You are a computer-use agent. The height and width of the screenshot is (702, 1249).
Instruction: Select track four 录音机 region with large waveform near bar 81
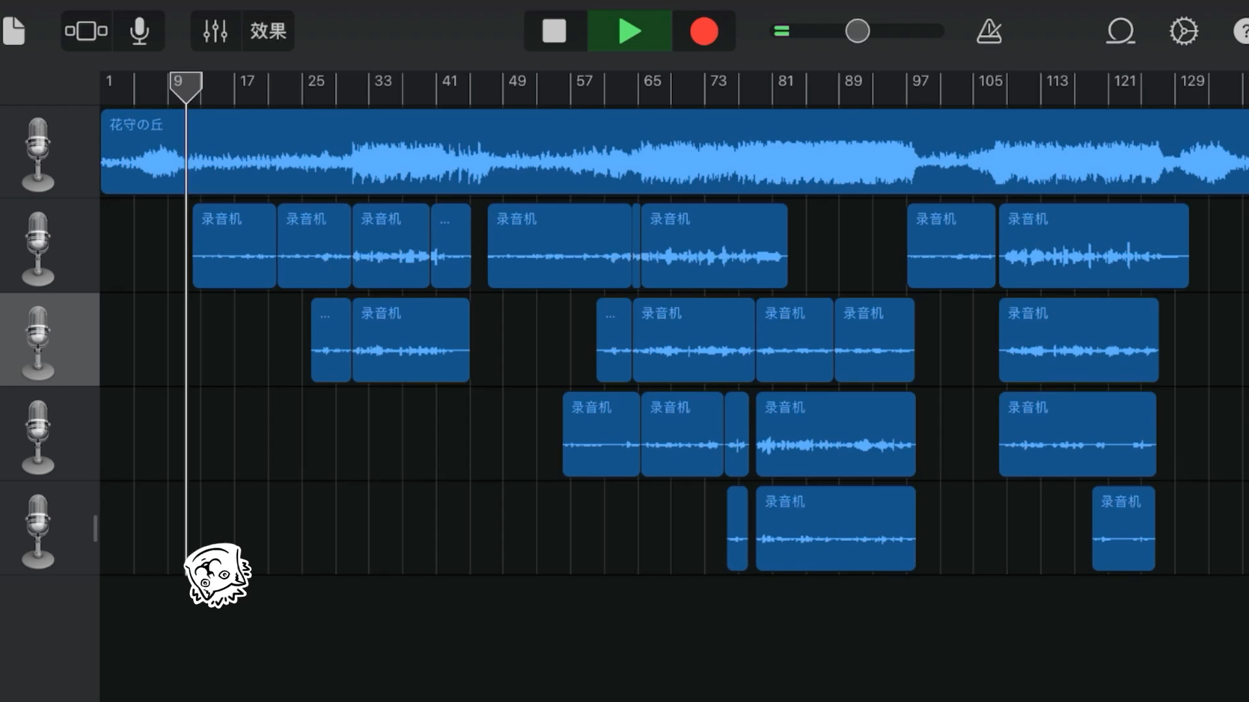point(835,434)
